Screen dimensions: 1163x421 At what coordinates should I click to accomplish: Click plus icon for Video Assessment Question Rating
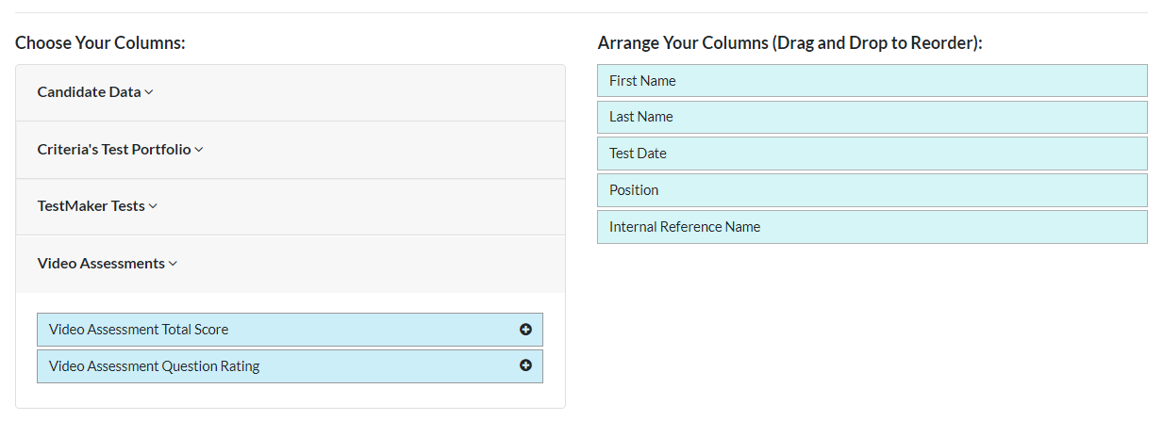click(525, 365)
